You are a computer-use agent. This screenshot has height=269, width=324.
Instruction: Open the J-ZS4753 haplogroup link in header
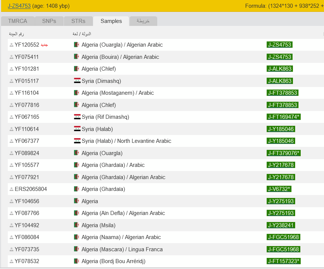point(19,6)
